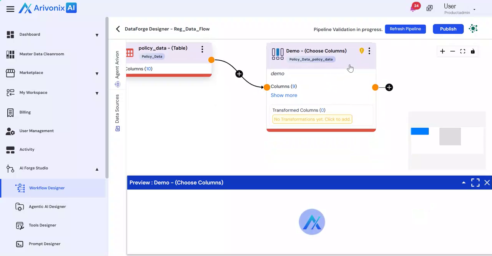492x256 pixels.
Task: Open the Data Sources vertical tab
Action: [117, 112]
